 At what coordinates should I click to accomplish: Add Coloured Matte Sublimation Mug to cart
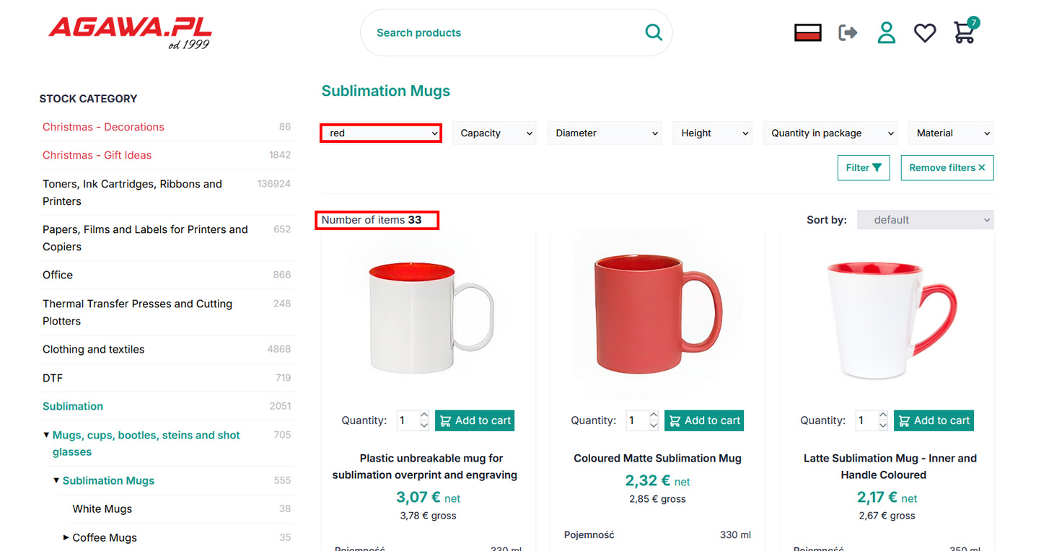click(x=704, y=420)
